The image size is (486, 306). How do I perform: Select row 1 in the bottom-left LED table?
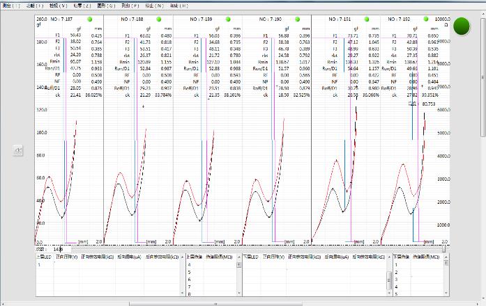[40, 264]
